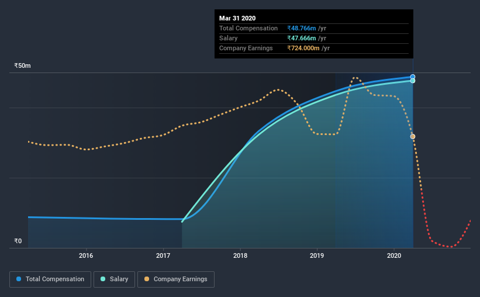Click the blue Total Compensation data point marker
This screenshot has width=480, height=297.
(x=413, y=77)
